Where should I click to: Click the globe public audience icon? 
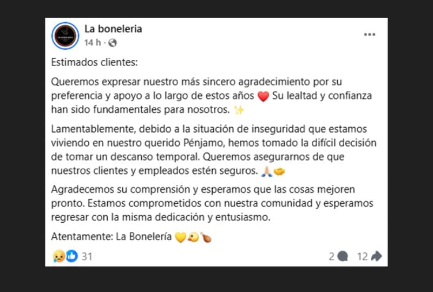(113, 43)
